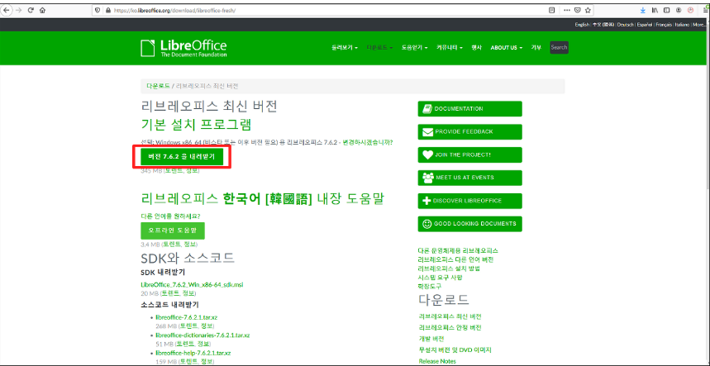Show more languages via More... link

(x=698, y=25)
